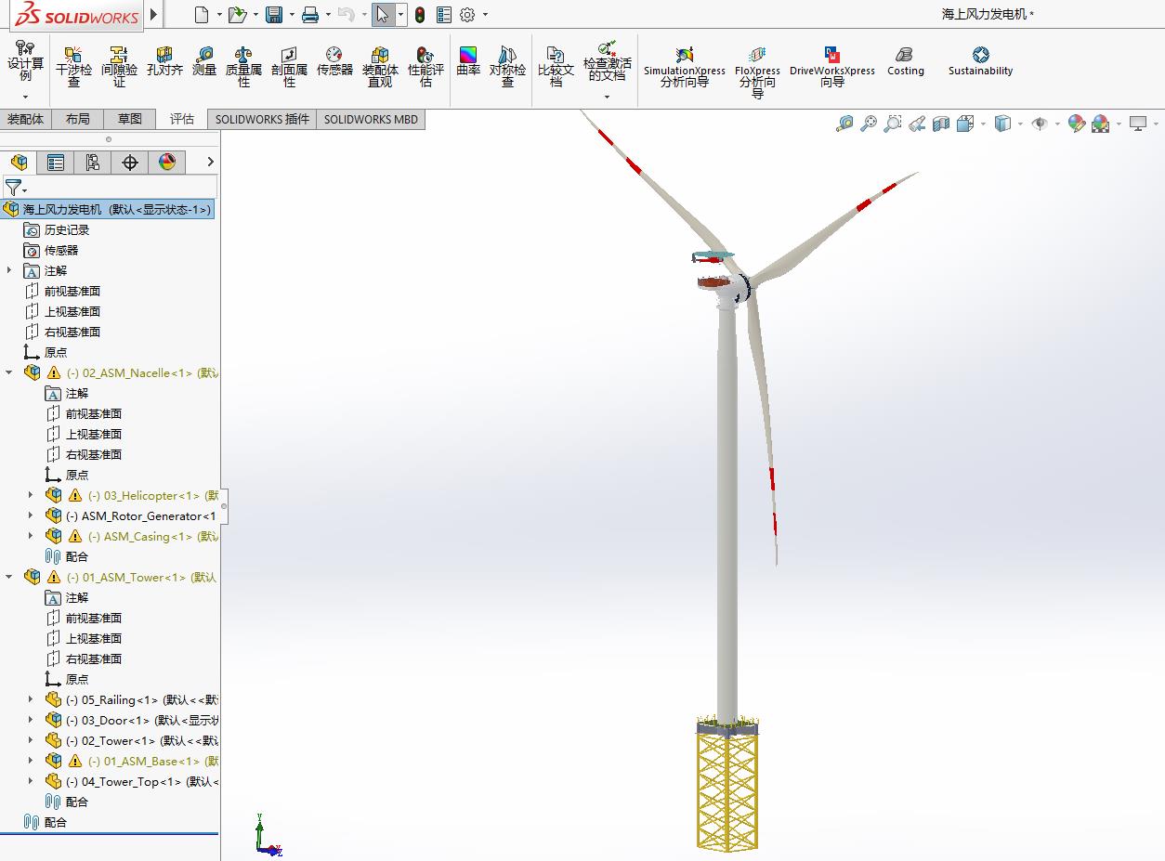Launch FloXpress analysis wizard
The height and width of the screenshot is (861, 1165).
point(757,72)
